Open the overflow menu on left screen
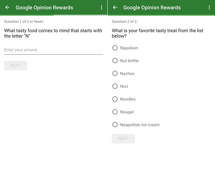Screen dimensions: 215x191 102,7
